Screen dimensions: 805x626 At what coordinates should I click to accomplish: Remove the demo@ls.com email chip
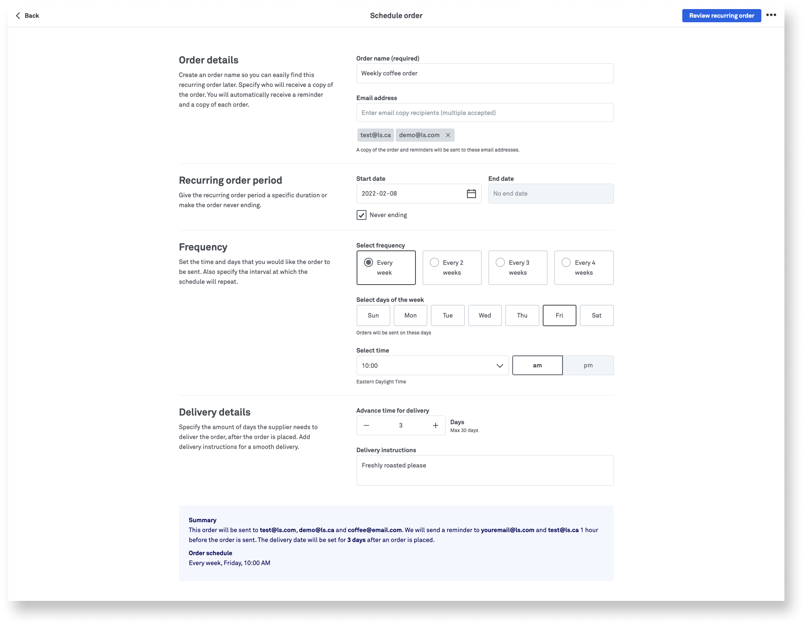click(x=448, y=135)
